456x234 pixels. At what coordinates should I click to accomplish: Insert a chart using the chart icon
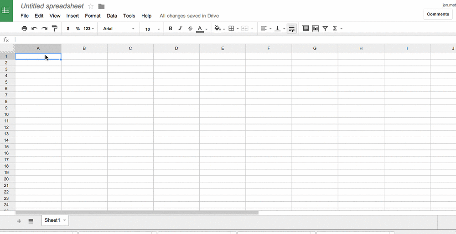click(316, 29)
